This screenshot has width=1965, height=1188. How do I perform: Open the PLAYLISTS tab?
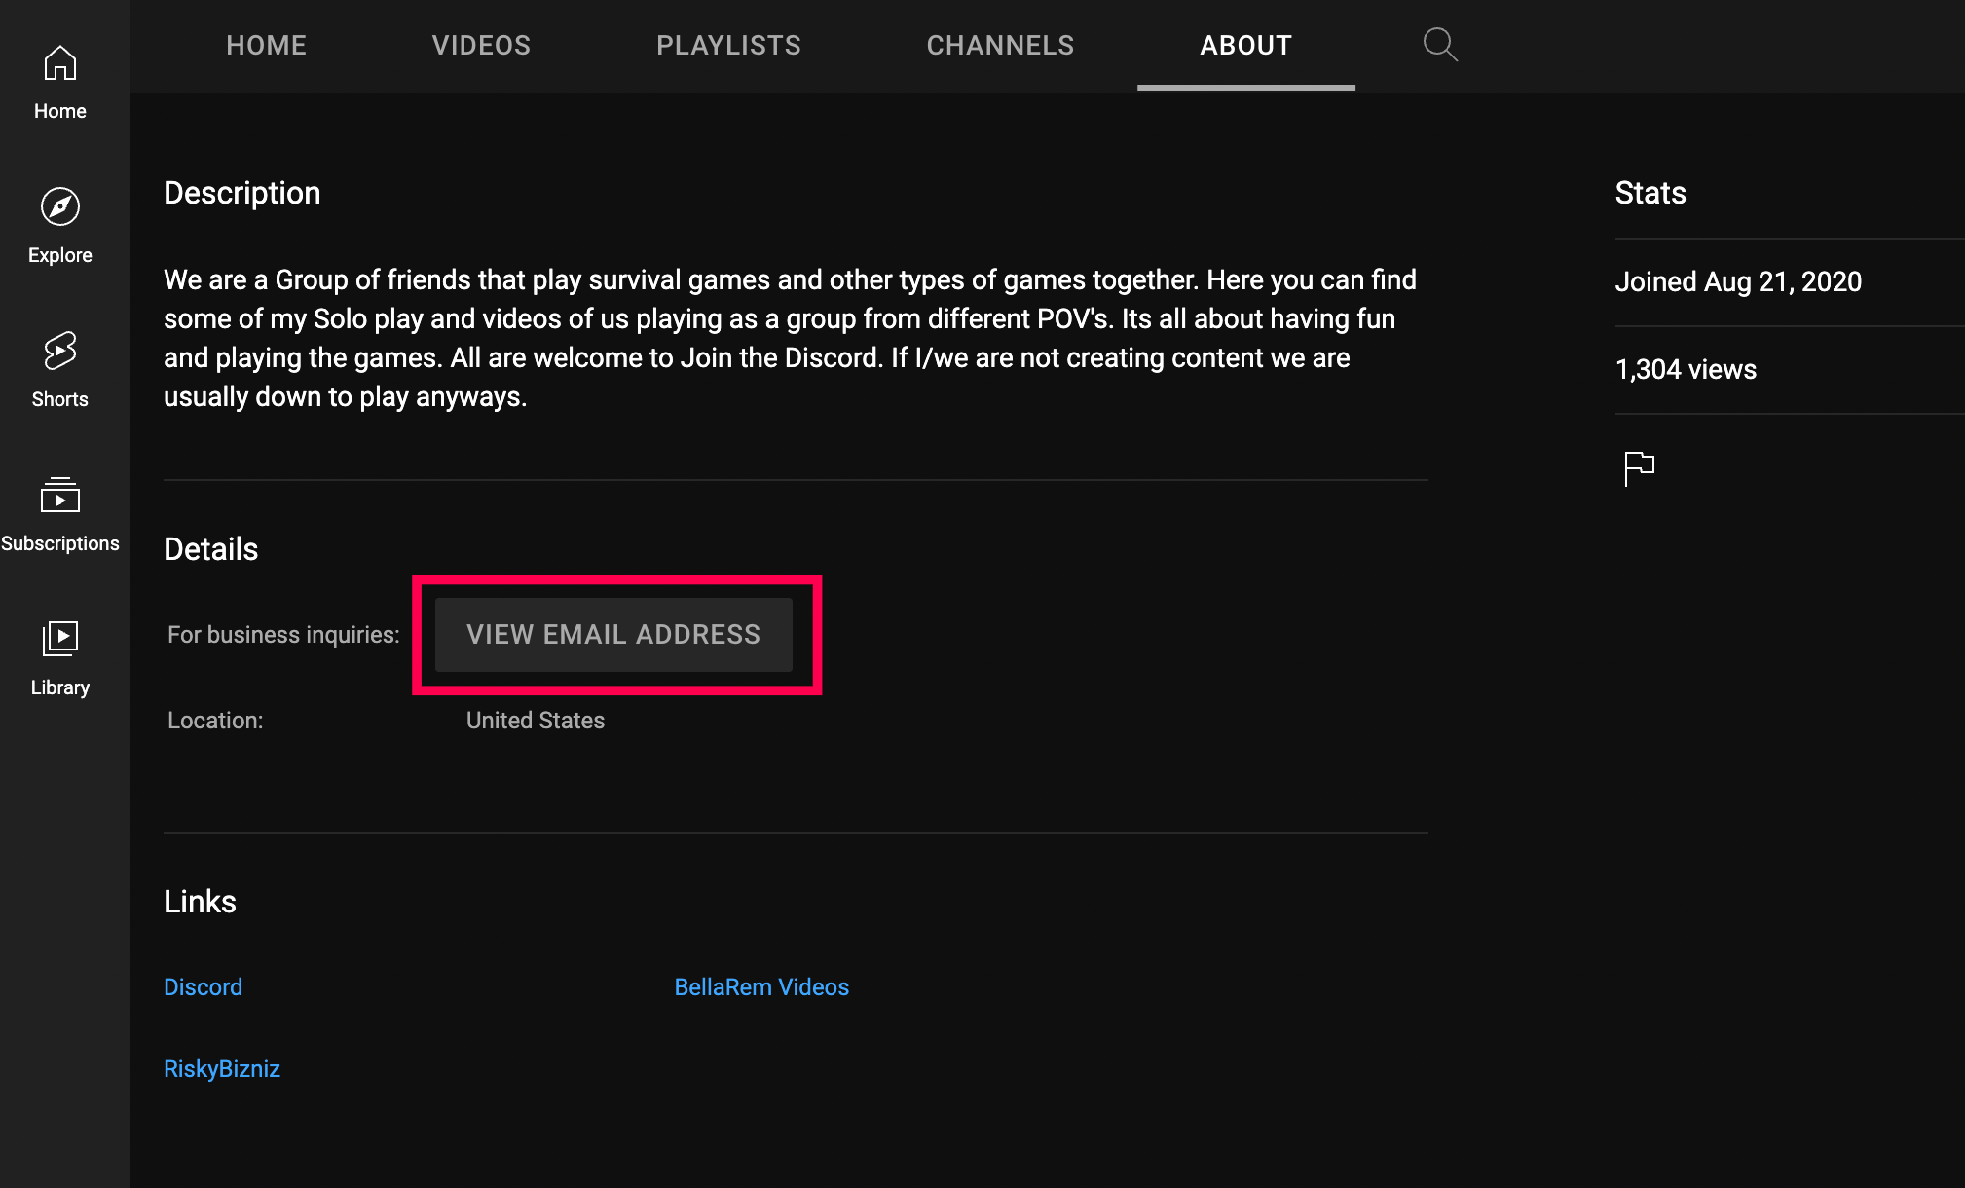tap(728, 46)
